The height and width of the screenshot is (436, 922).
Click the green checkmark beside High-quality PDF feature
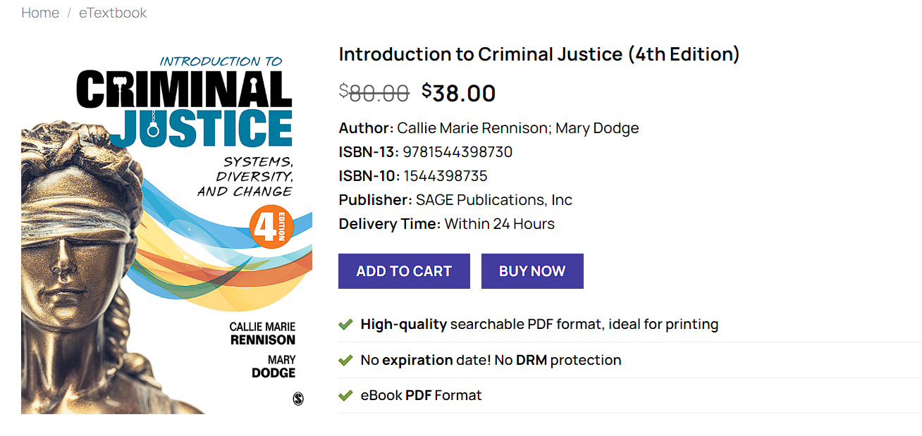(x=345, y=324)
